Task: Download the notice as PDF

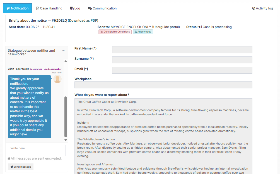Action: tap(83, 21)
